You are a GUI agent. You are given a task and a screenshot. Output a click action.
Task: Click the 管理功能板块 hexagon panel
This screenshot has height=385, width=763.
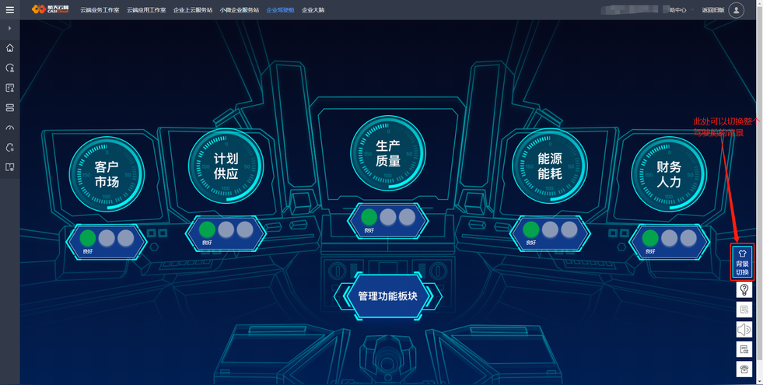pyautogui.click(x=387, y=296)
